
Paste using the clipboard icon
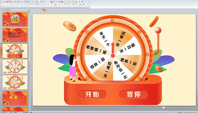(37, 2)
